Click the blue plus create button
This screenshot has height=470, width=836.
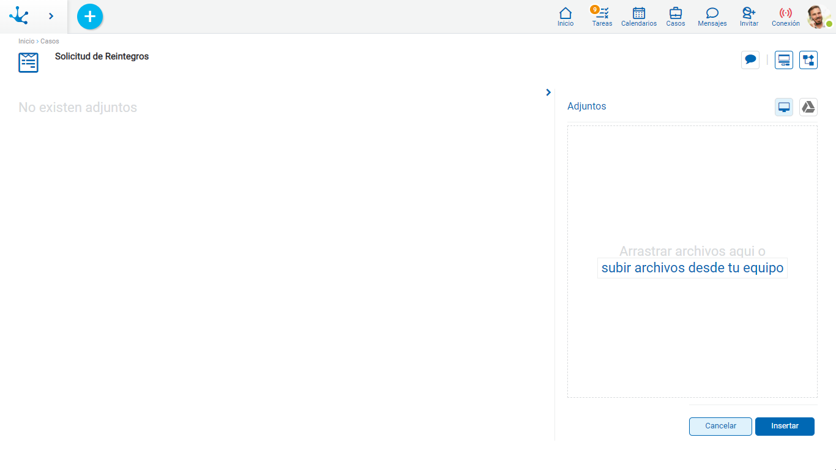tap(90, 17)
